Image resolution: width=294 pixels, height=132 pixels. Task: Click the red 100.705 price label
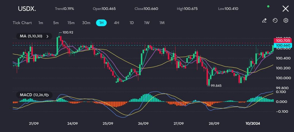coord(283,41)
